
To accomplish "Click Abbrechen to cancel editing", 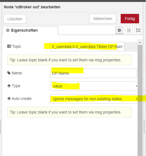I will point(103,19).
